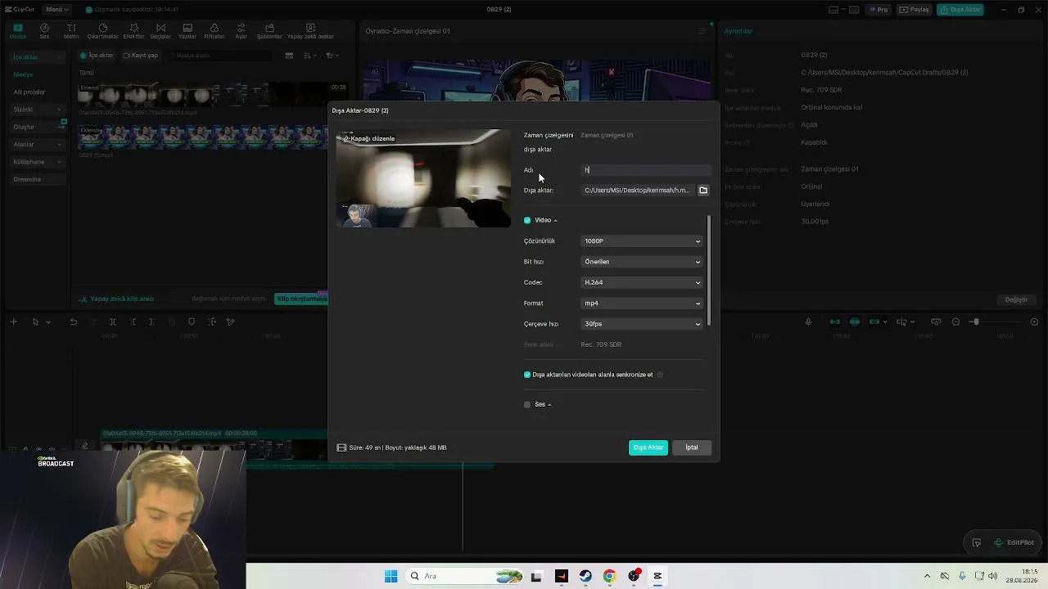Screen dimensions: 1048x589
Task: Open the Çıkartmalar stickers icon in main window
Action: (x=102, y=31)
